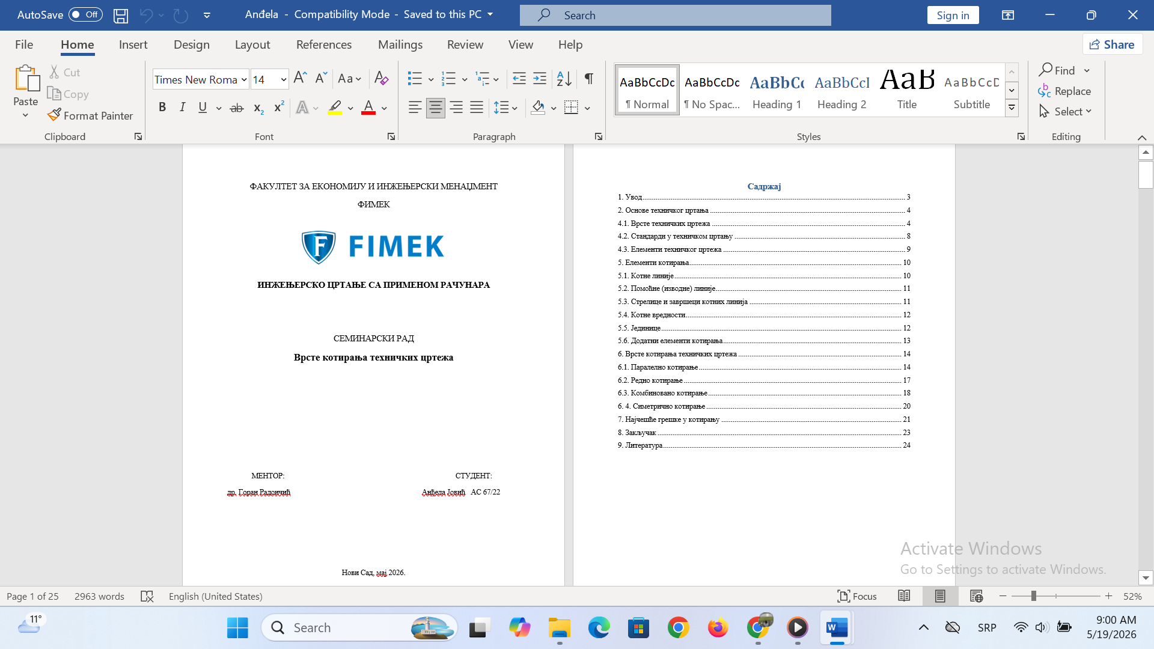This screenshot has width=1154, height=649.
Task: Open font name dropdown
Action: [244, 79]
